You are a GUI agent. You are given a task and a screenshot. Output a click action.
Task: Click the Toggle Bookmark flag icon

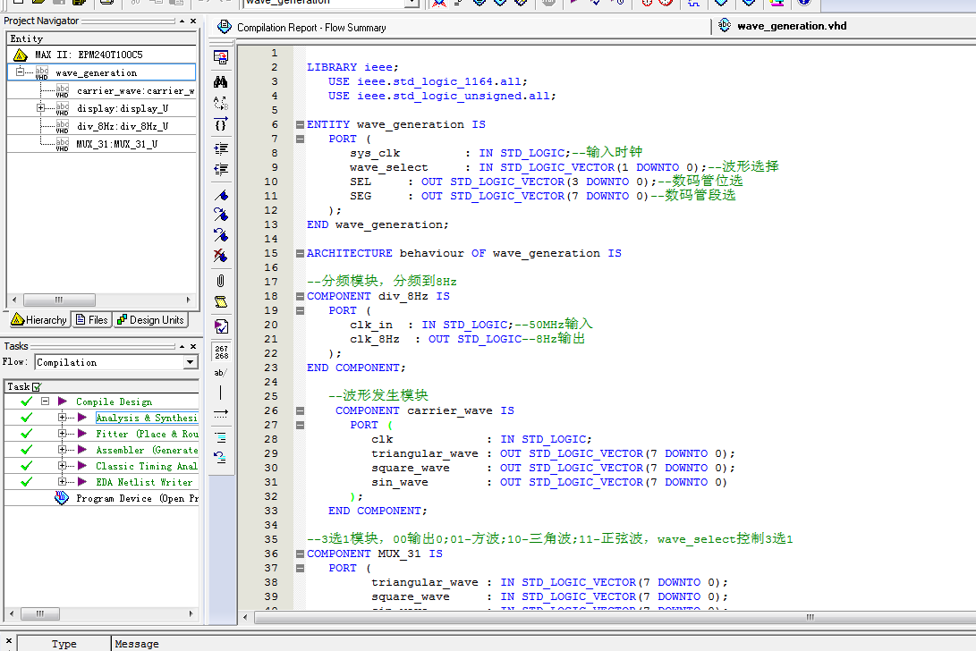pyautogui.click(x=221, y=194)
